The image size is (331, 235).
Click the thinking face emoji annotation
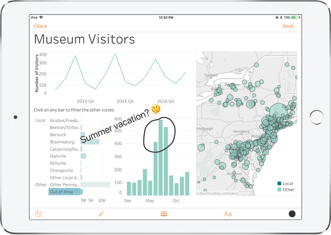156,109
